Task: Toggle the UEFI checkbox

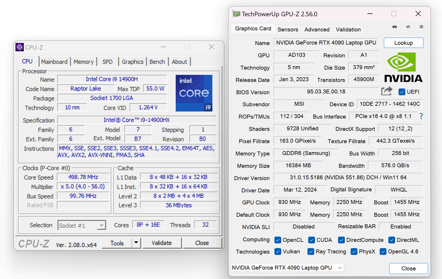Action: [402, 92]
